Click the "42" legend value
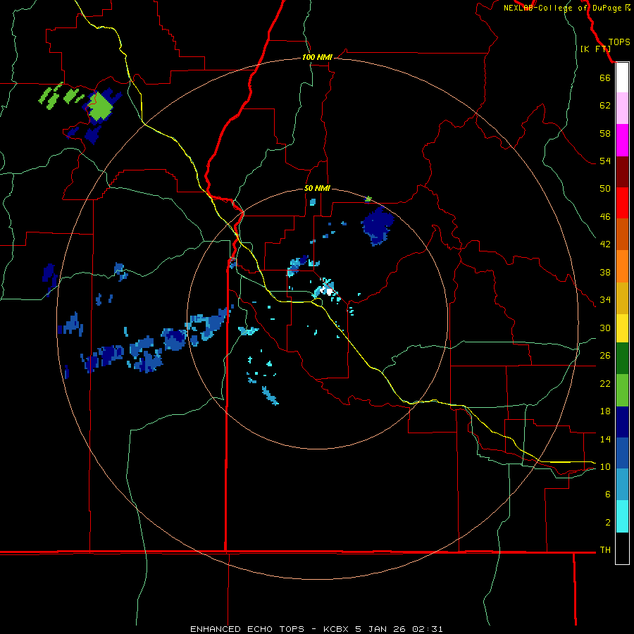The image size is (634, 634). click(605, 244)
